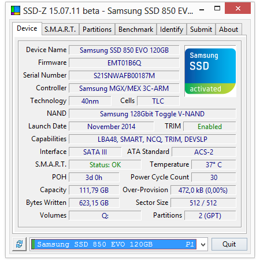Click the Quit button

229,244
